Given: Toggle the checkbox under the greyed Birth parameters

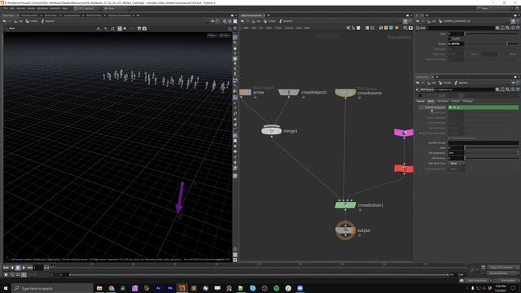Looking at the screenshot, I should tap(449, 138).
